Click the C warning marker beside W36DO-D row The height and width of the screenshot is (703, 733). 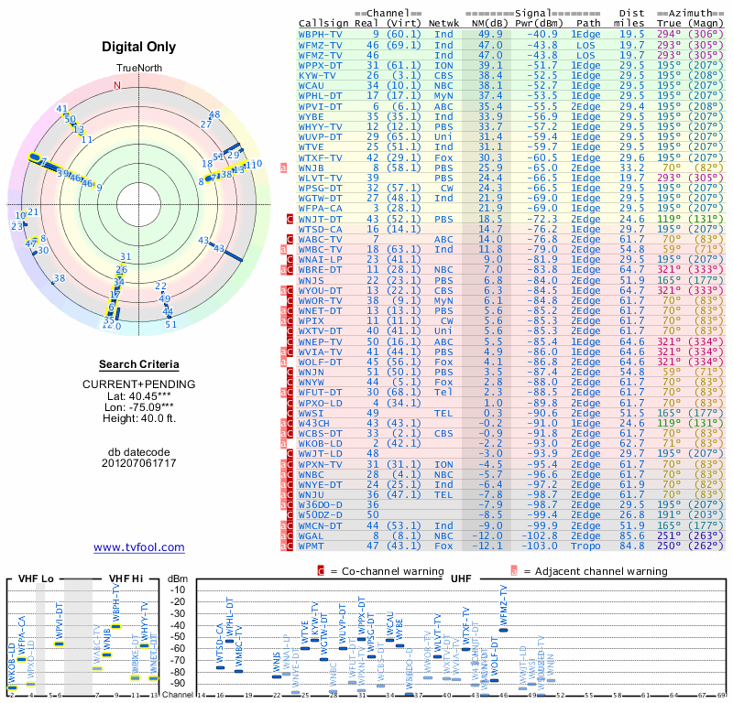tap(290, 505)
